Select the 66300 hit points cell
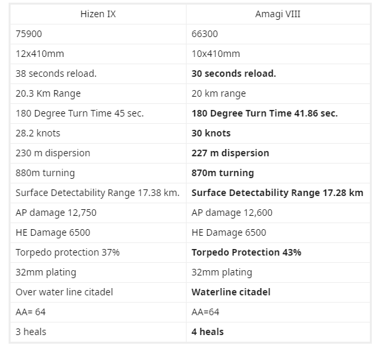 [x=278, y=34]
